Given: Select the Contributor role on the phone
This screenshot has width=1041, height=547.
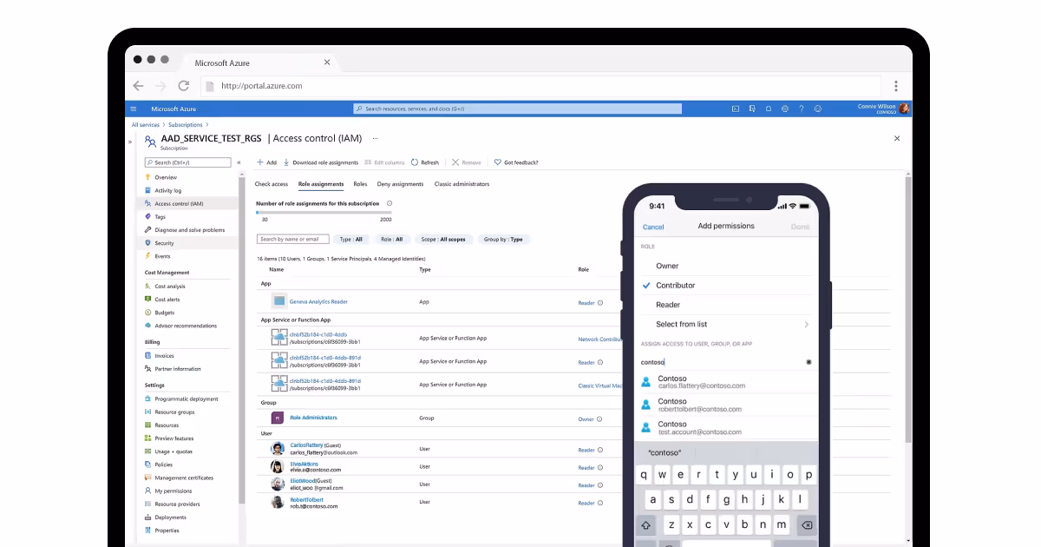Looking at the screenshot, I should [727, 285].
